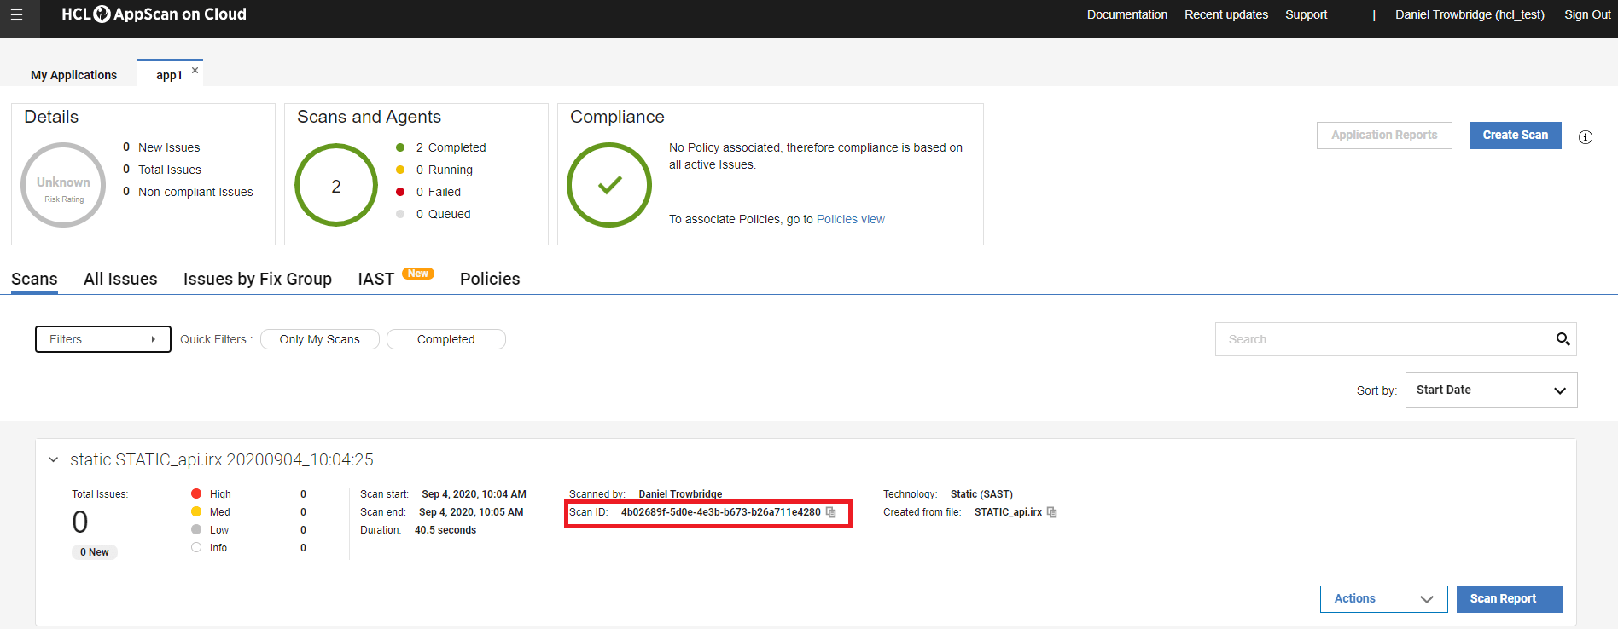This screenshot has height=629, width=1618.
Task: Click the HCL AppScan on Cloud logo
Action: pyautogui.click(x=154, y=14)
